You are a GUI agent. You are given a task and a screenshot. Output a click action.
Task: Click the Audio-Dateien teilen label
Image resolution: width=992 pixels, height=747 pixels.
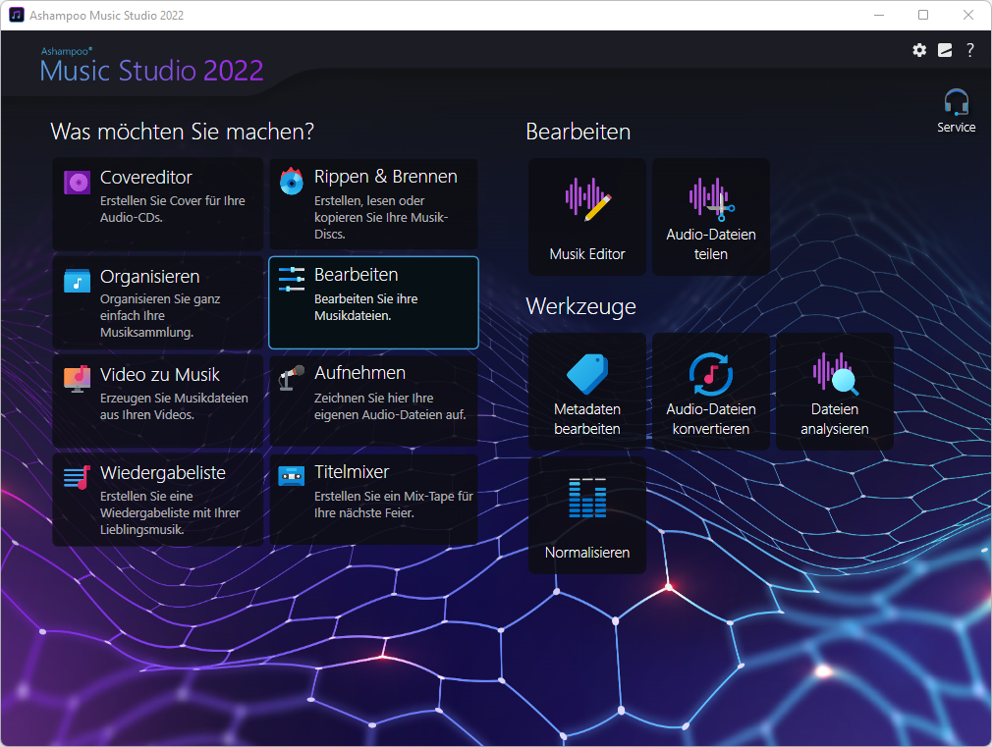(711, 244)
